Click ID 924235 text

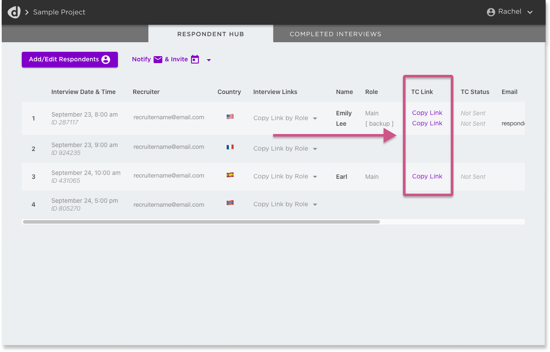(66, 153)
